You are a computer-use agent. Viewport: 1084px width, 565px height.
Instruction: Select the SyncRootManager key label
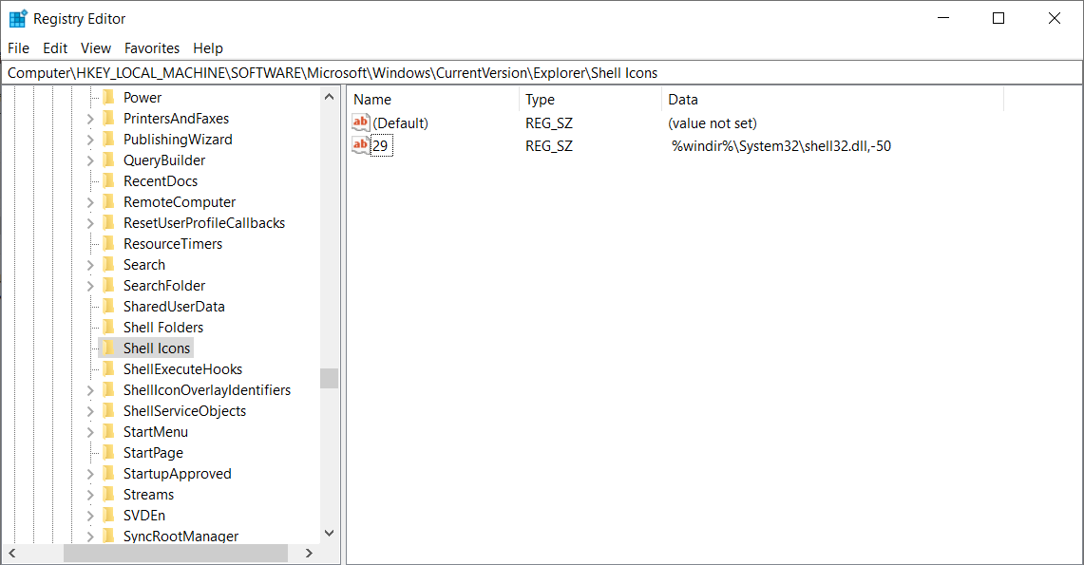click(181, 536)
